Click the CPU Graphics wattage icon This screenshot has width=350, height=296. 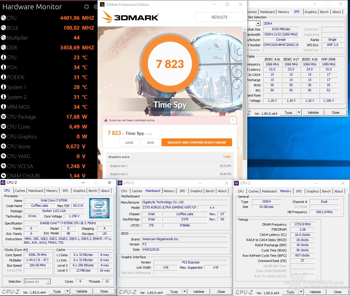coord(3,136)
